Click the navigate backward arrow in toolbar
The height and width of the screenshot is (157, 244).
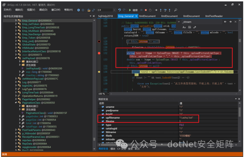click(78, 10)
